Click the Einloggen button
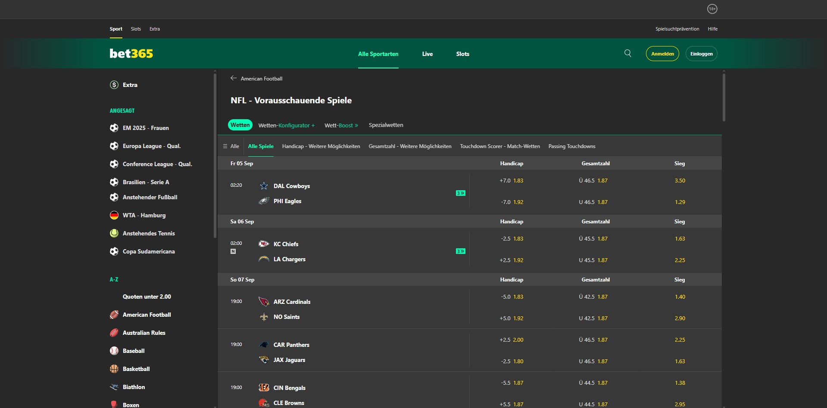Image resolution: width=827 pixels, height=408 pixels. [701, 54]
